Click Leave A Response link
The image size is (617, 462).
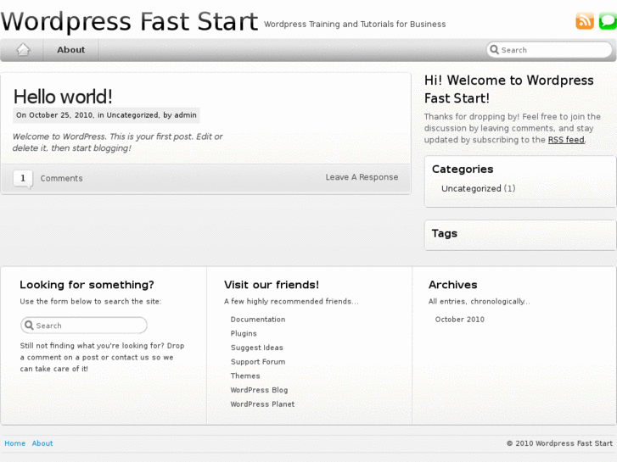click(362, 177)
